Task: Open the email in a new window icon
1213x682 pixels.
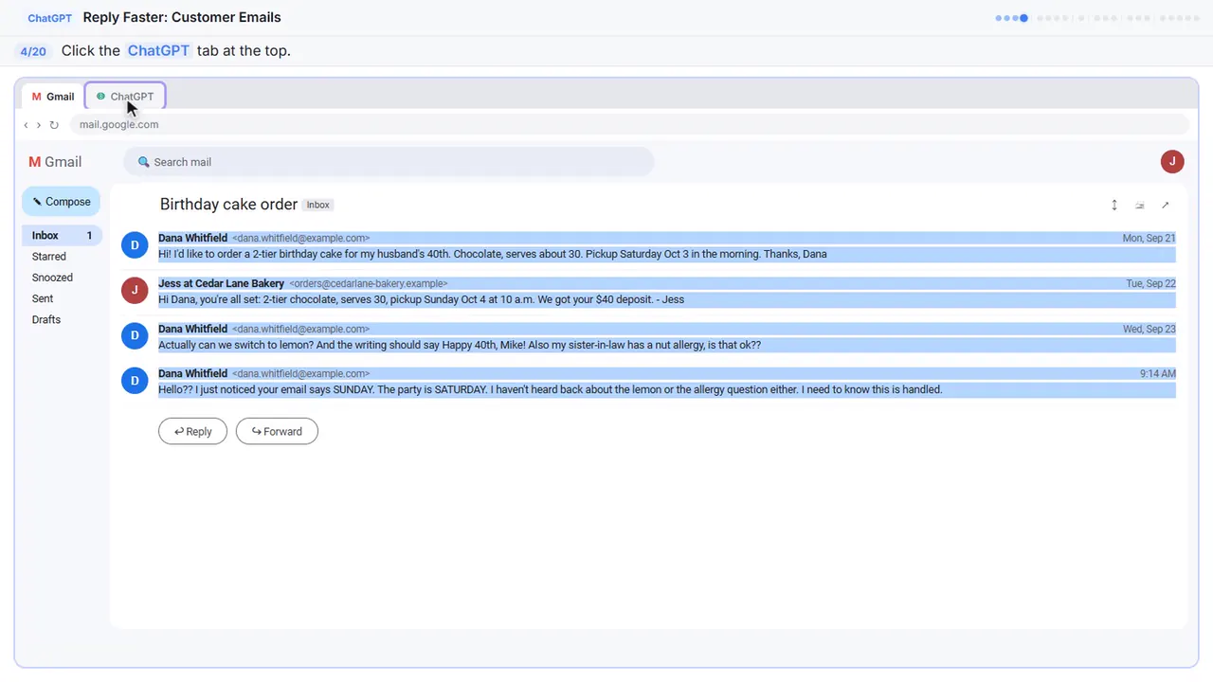Action: point(1166,205)
